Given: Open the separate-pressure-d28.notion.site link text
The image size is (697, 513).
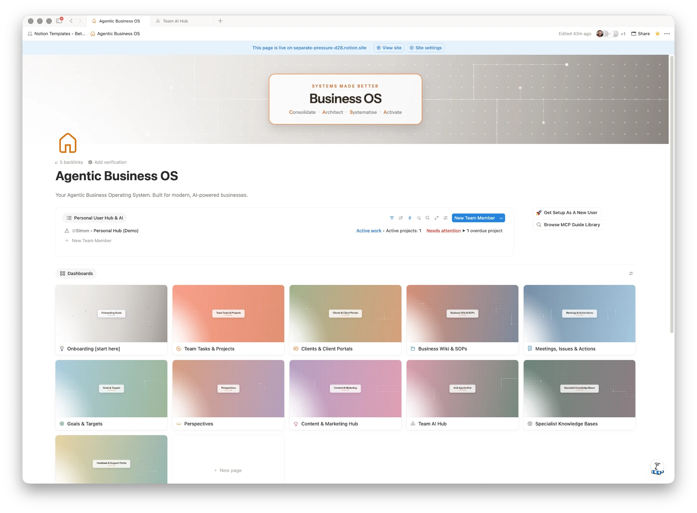Looking at the screenshot, I should [x=330, y=48].
